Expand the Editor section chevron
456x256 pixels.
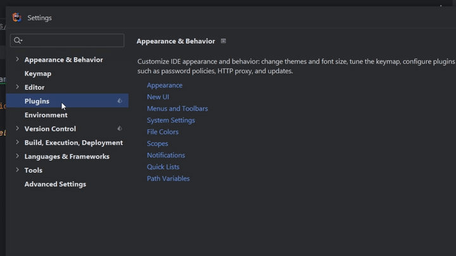[17, 87]
